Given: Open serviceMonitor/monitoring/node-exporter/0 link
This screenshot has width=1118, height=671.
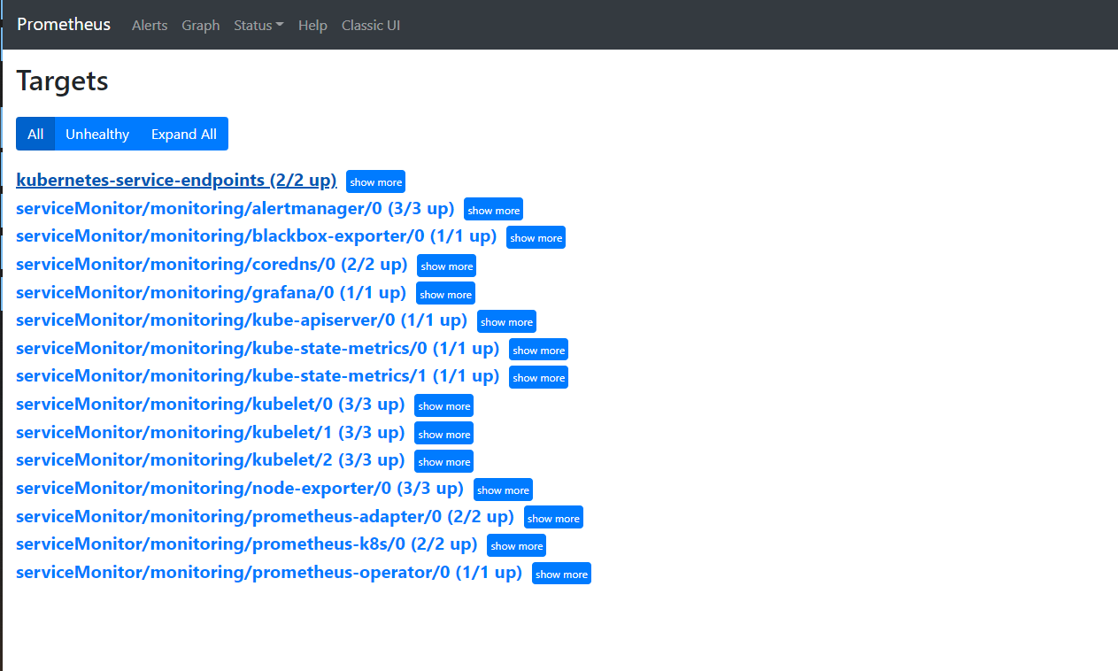Looking at the screenshot, I should tap(240, 489).
